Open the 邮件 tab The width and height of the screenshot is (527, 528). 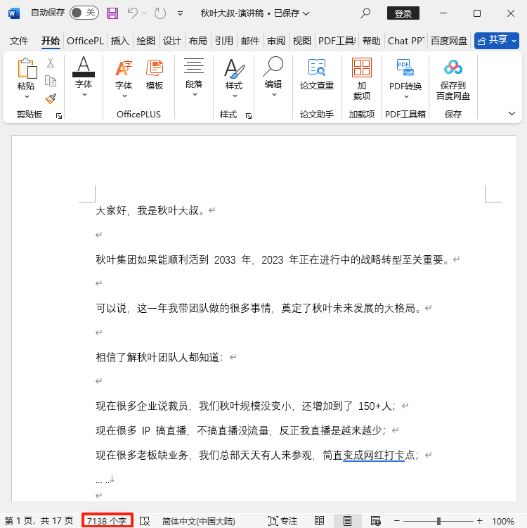tap(250, 41)
